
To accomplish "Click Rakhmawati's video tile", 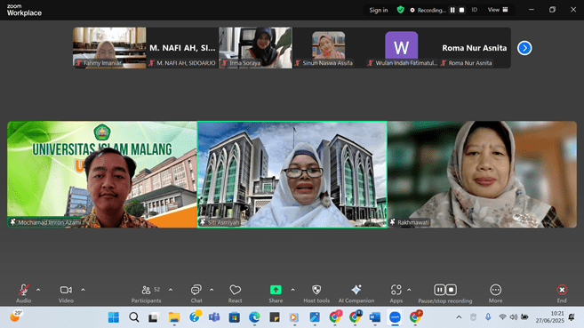I will click(483, 174).
